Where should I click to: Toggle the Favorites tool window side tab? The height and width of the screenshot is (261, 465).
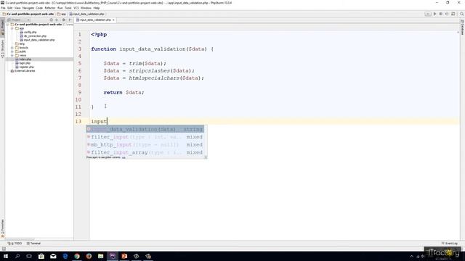pyautogui.click(x=2, y=229)
